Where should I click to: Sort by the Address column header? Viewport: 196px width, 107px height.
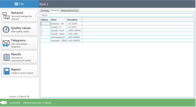pos(45,20)
